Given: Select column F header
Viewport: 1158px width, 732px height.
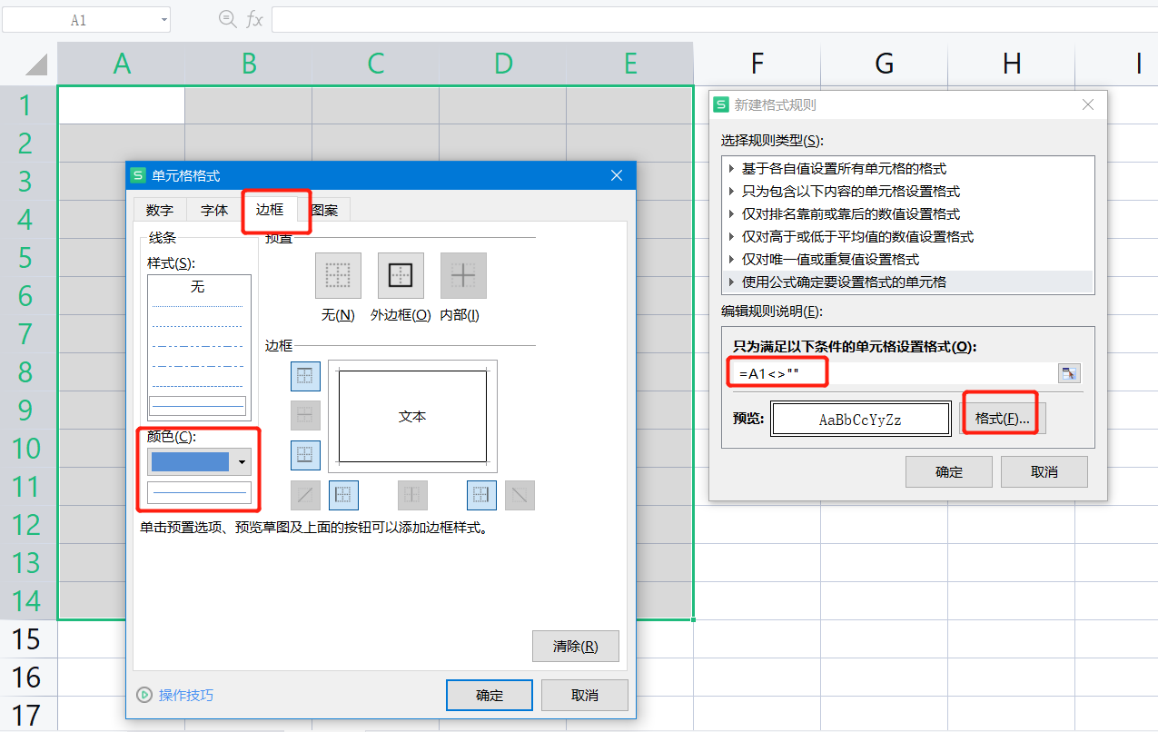Looking at the screenshot, I should [757, 63].
